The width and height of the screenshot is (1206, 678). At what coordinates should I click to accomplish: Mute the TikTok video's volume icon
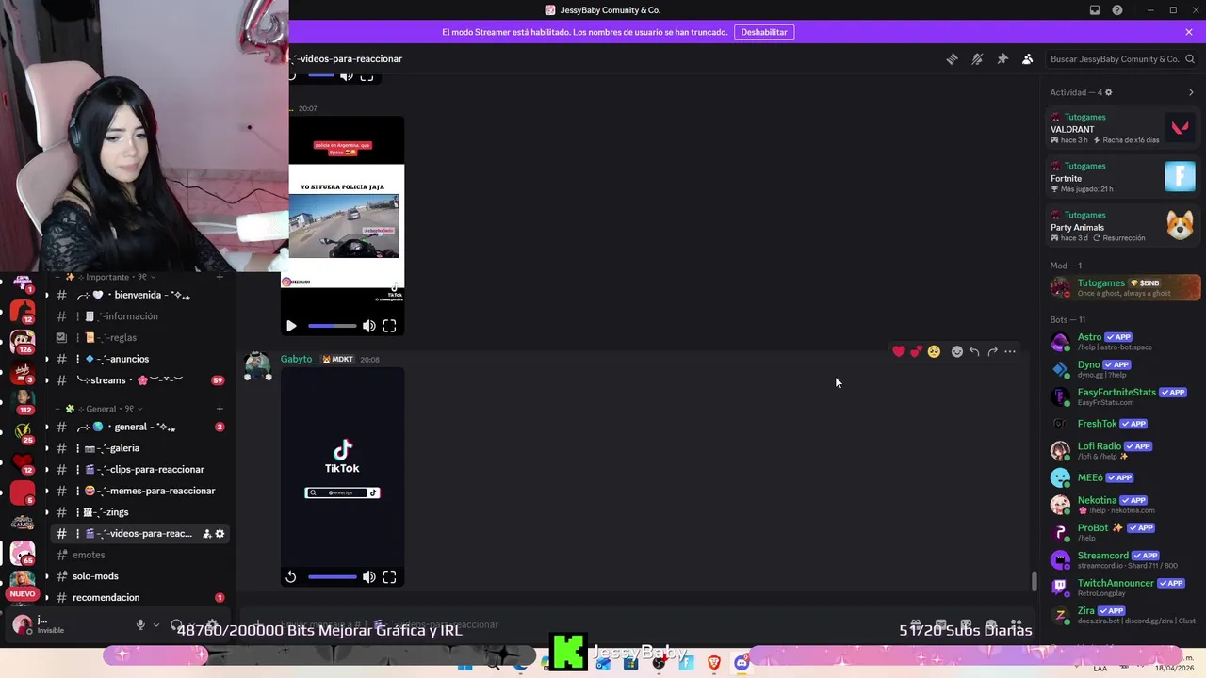369,577
